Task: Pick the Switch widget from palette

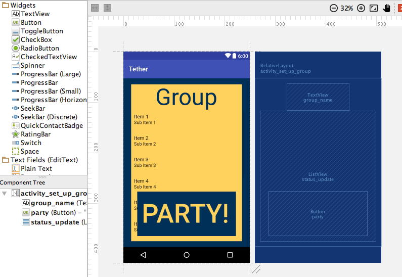Action: click(x=27, y=143)
